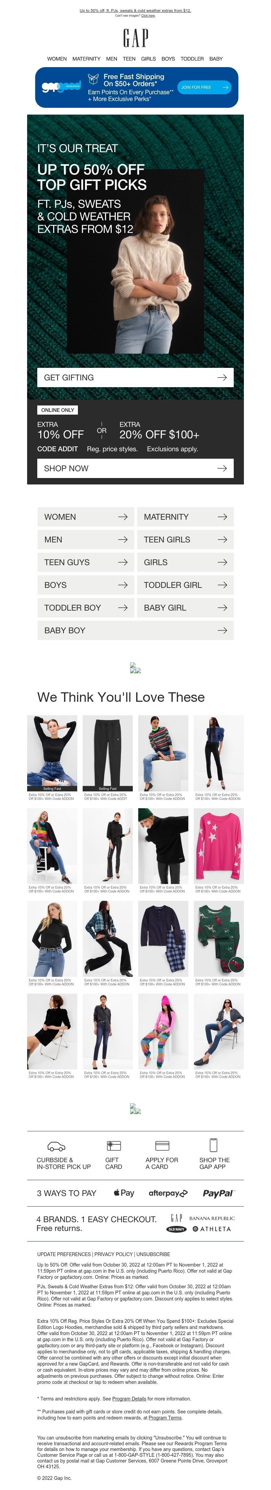Click the GET GIFTING button

(135, 377)
